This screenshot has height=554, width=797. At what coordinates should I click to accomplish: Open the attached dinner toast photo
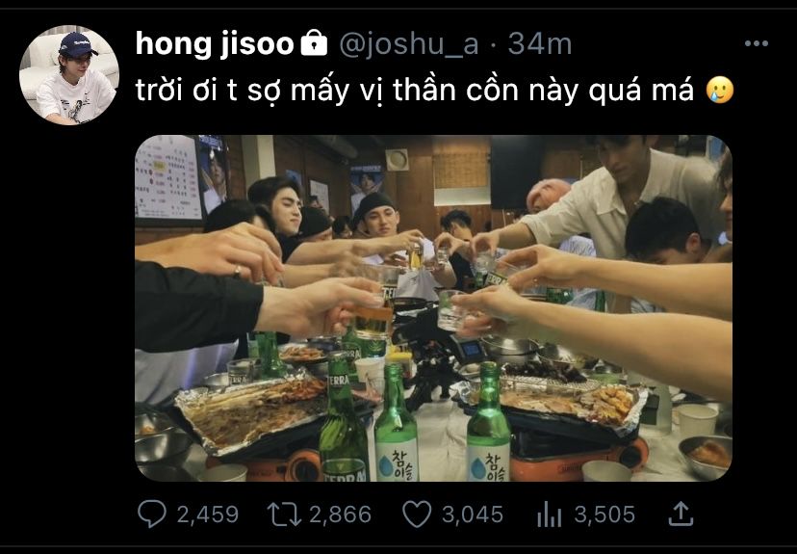tap(433, 307)
